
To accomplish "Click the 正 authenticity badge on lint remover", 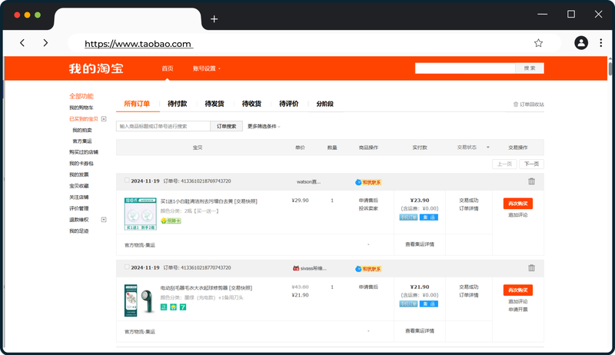I will click(x=164, y=307).
